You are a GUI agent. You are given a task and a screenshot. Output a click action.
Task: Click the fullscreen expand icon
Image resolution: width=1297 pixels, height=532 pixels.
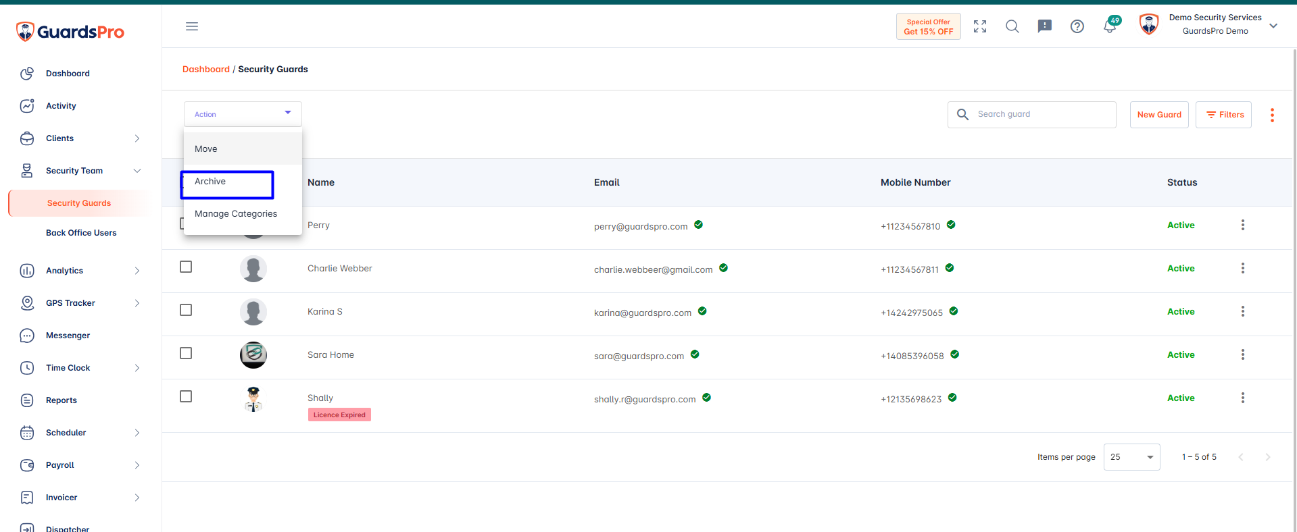pyautogui.click(x=980, y=26)
